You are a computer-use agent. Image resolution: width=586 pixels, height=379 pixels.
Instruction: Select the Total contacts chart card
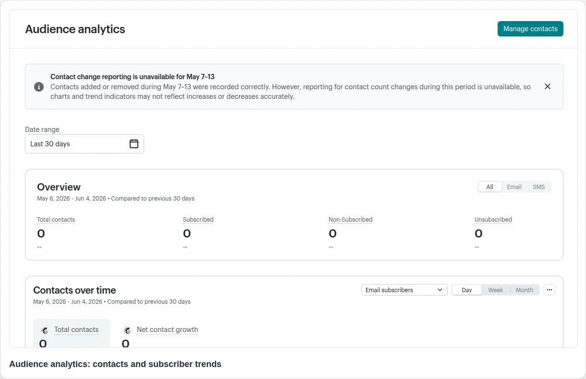pyautogui.click(x=72, y=333)
